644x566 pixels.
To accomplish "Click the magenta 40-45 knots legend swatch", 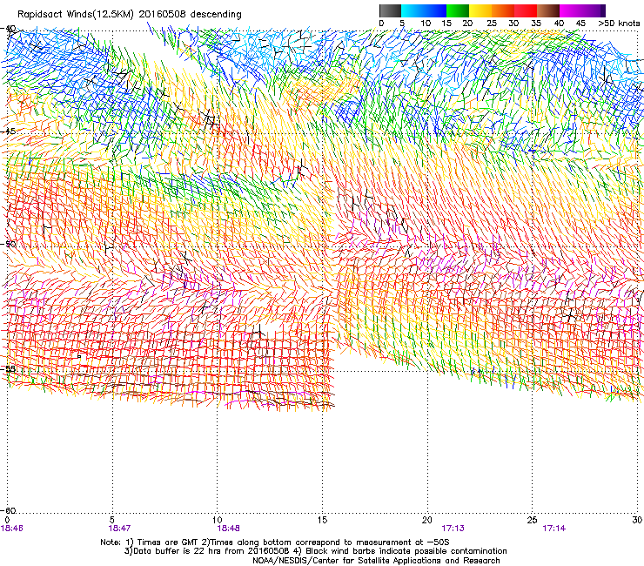I will coord(571,10).
